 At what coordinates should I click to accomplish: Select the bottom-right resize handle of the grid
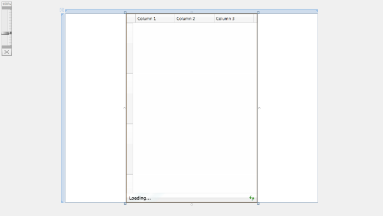pyautogui.click(x=258, y=204)
